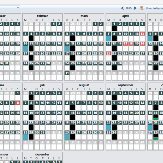The height and width of the screenshot is (163, 163).
Task: Click the blue block under februar 10
Action: tap(26, 48)
